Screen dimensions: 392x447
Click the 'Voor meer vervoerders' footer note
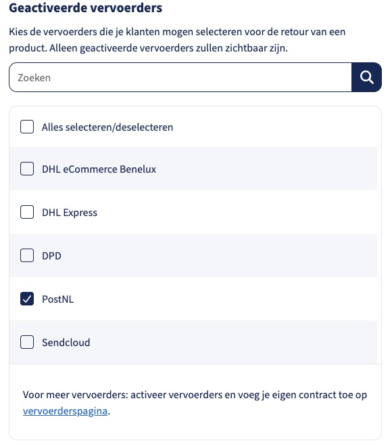[195, 403]
